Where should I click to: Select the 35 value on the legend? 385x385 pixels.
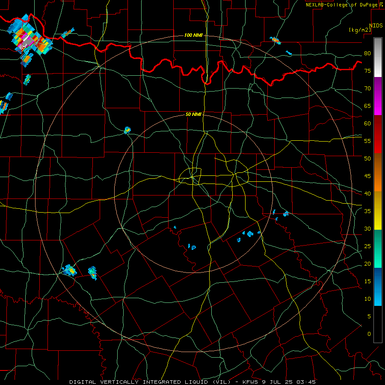coord(367,211)
